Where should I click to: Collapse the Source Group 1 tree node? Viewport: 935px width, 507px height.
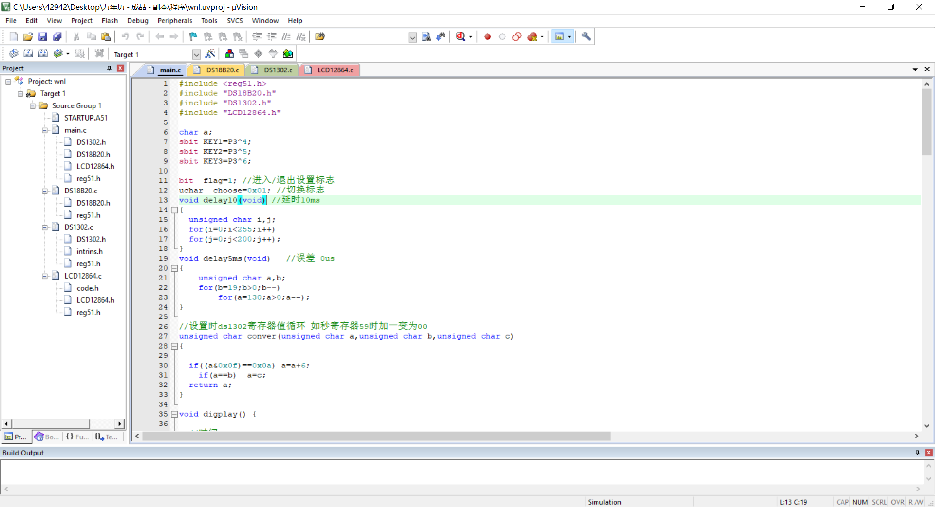tap(33, 106)
